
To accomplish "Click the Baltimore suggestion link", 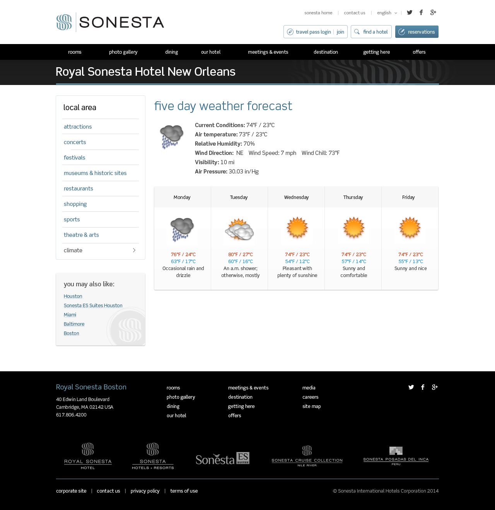I will [74, 324].
